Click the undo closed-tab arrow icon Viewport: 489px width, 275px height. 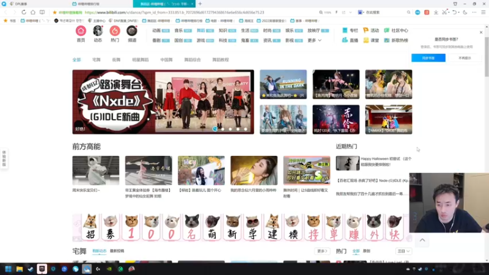tap(455, 12)
